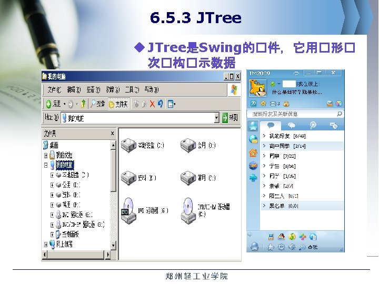Switch to the TM2009 contacts chat-bubble tab
The width and height of the screenshot is (379, 284).
click(271, 125)
